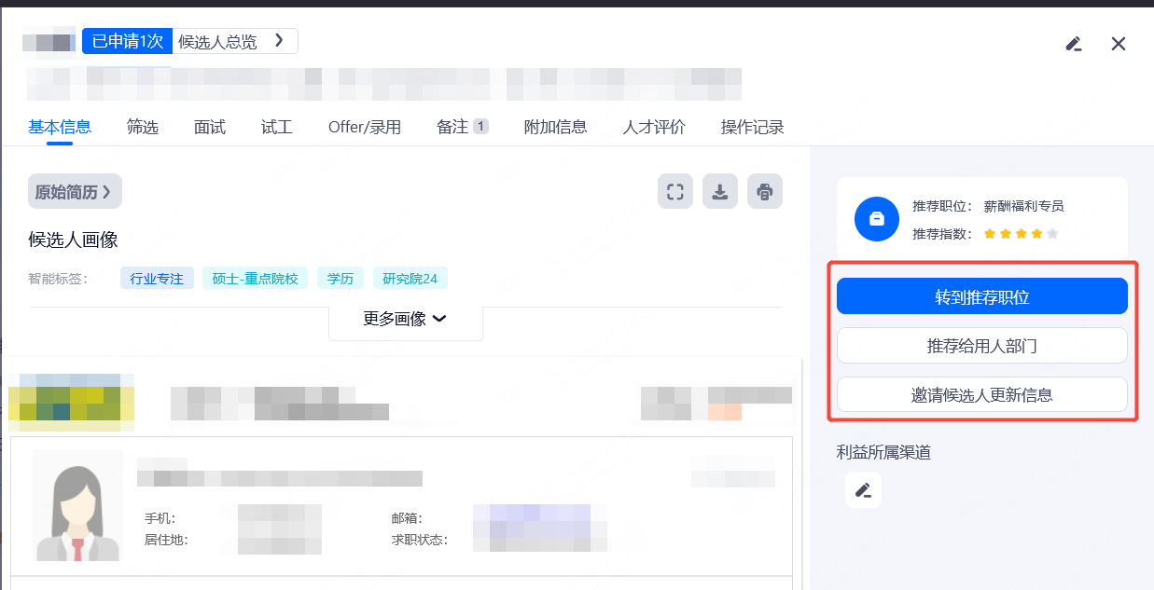Close the candidate detail panel
Image resolution: width=1154 pixels, height=590 pixels.
1119,44
